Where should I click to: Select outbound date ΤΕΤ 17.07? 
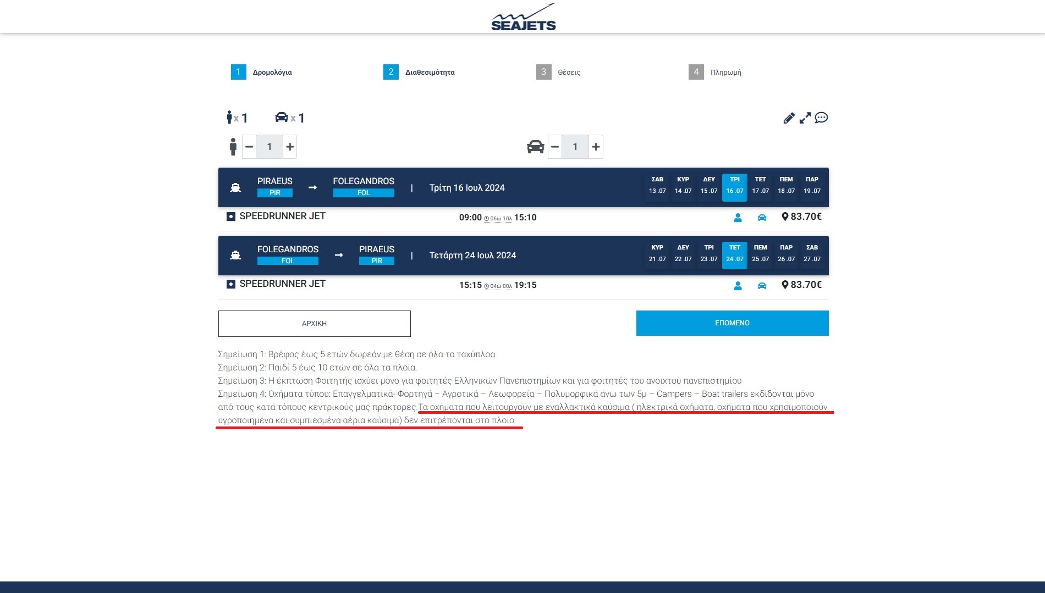760,186
